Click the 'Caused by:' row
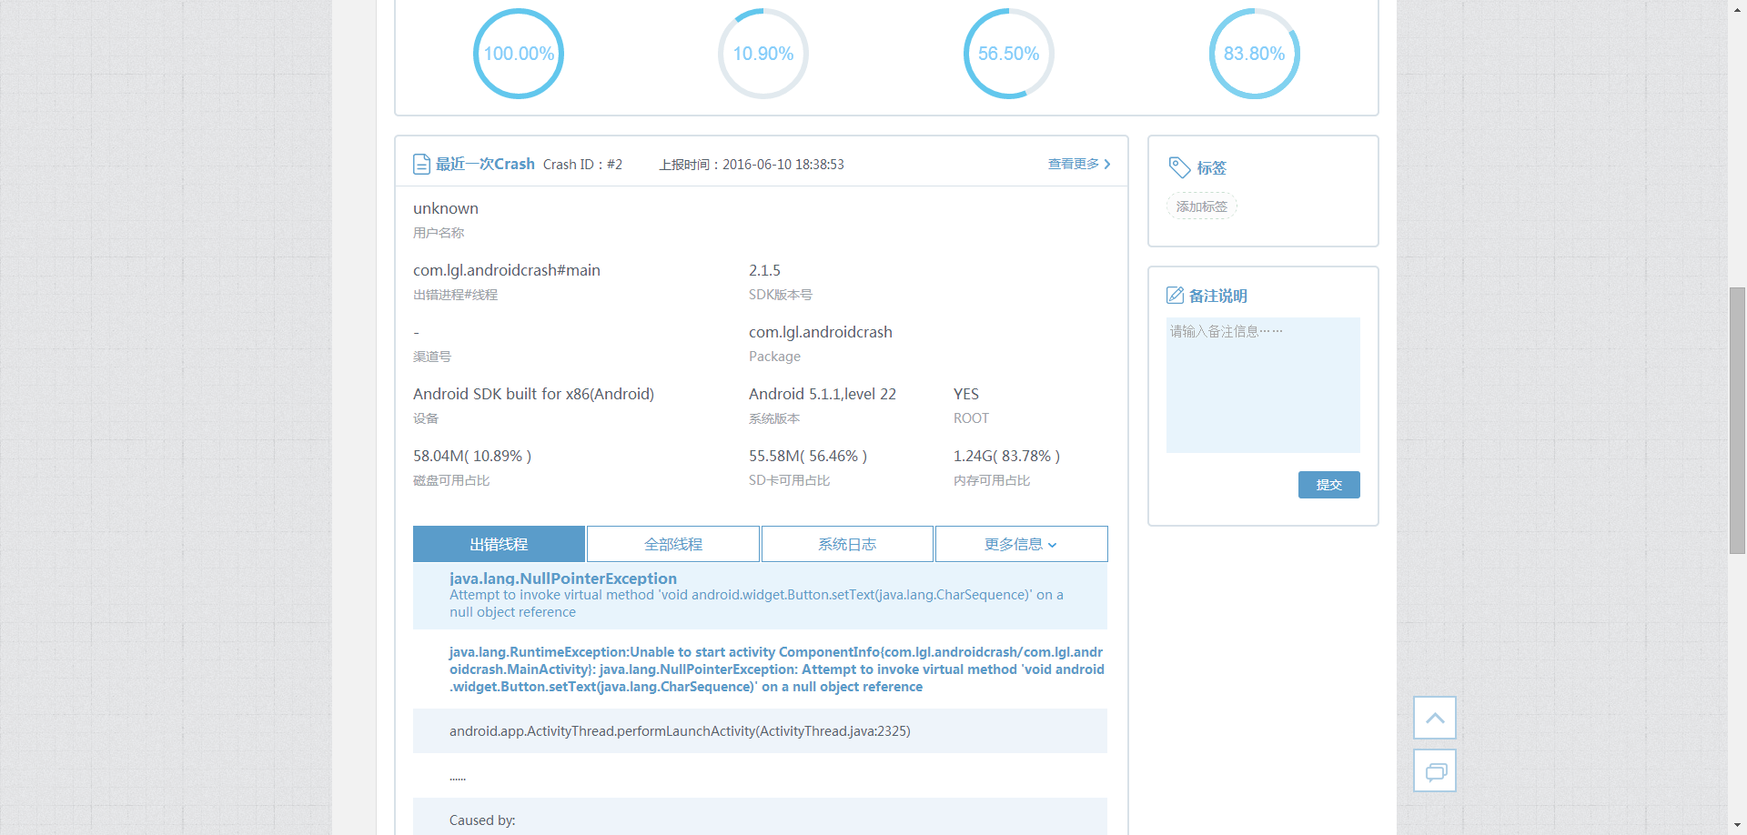 760,817
